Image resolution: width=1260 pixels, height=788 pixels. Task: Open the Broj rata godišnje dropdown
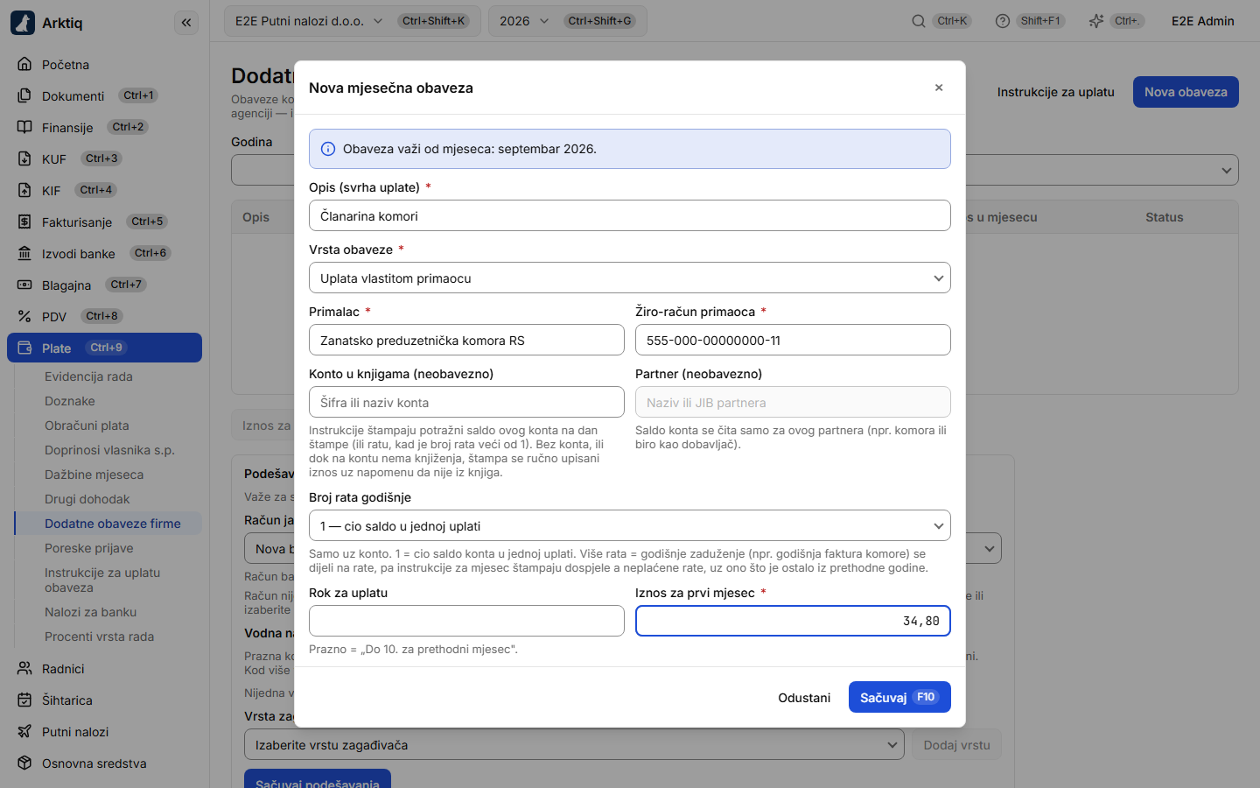coord(630,525)
